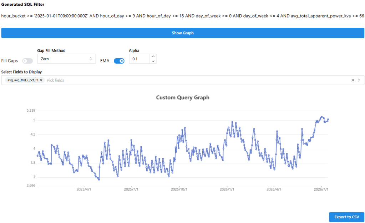Toggle the Fill Gaps switch on
The image size is (365, 223).
point(27,61)
